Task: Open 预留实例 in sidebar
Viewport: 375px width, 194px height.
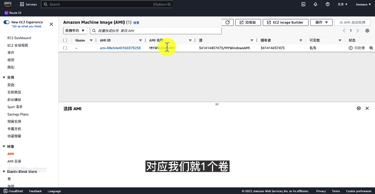Action: click(x=14, y=121)
